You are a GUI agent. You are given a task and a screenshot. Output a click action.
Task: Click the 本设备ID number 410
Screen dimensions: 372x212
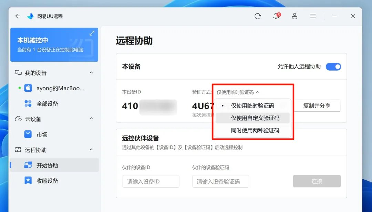(x=130, y=106)
